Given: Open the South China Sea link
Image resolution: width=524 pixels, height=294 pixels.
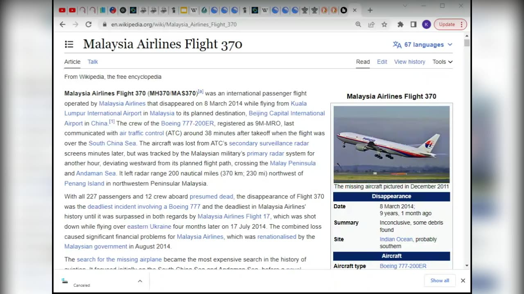Looking at the screenshot, I should (x=112, y=143).
